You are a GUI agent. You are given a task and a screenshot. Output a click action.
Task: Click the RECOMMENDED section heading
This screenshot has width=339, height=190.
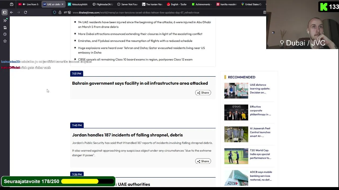click(x=242, y=77)
